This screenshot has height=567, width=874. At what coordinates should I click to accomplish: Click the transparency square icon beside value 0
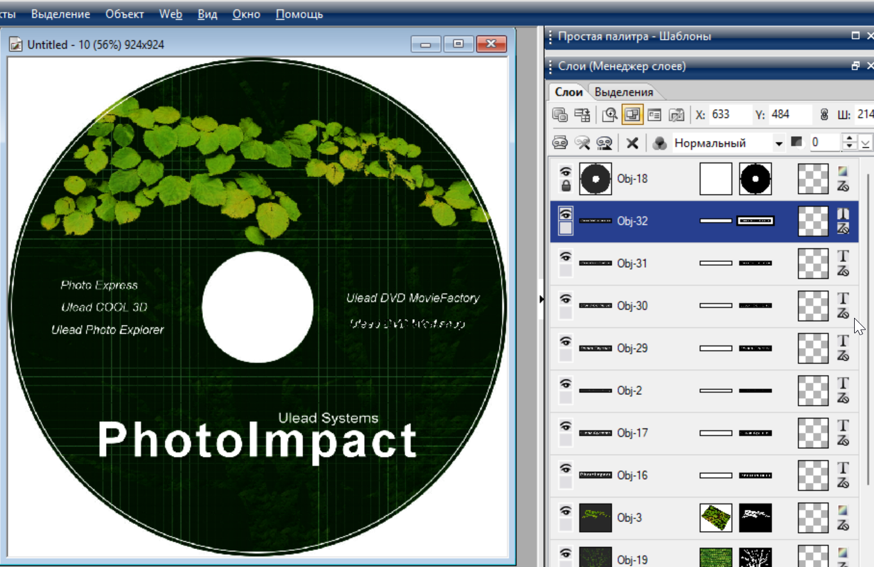[x=797, y=142]
